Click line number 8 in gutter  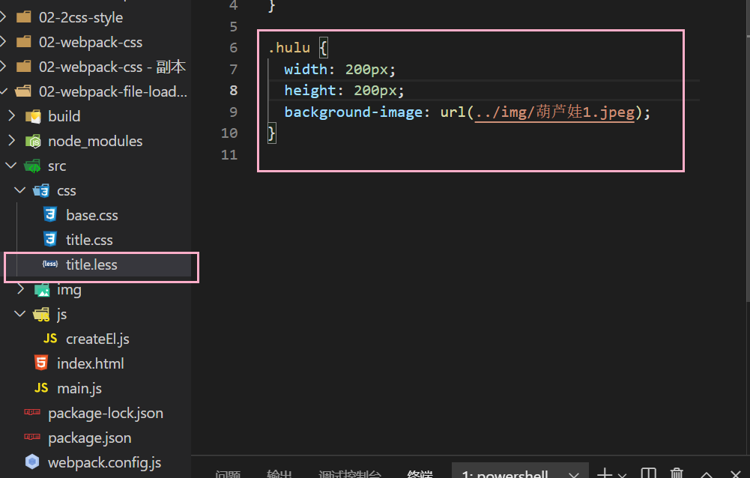(234, 91)
